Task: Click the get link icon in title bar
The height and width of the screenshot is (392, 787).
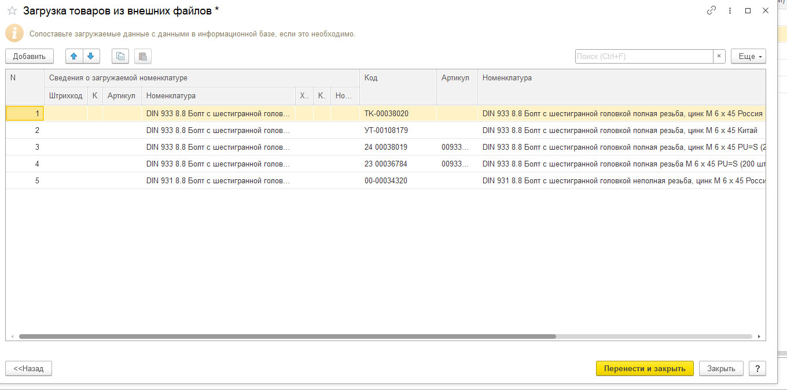Action: click(x=712, y=10)
